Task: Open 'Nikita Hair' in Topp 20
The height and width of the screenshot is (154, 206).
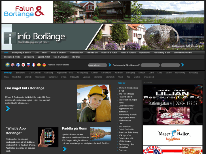Action: (123, 147)
